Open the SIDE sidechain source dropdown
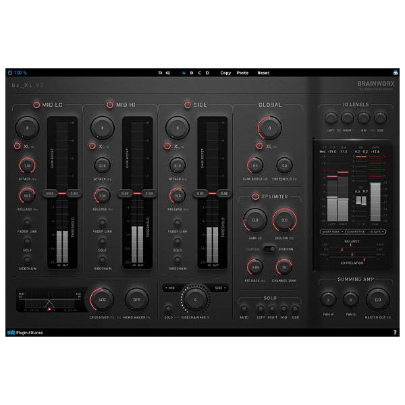The image size is (405, 405). pyautogui.click(x=220, y=288)
